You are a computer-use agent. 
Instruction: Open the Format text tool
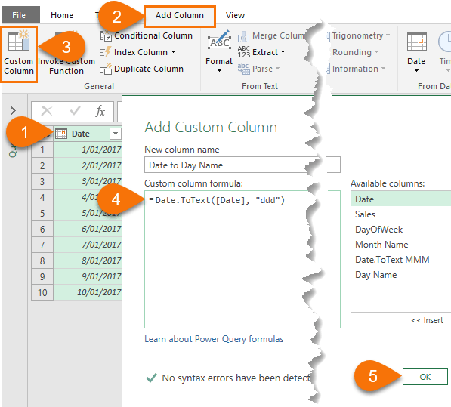(x=219, y=51)
